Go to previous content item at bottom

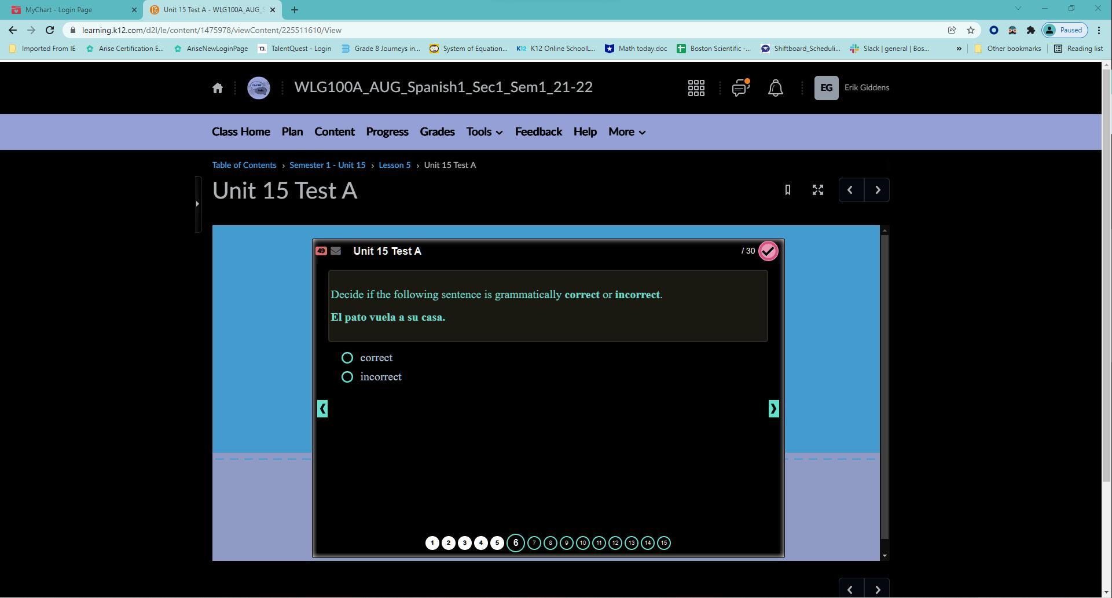(851, 589)
